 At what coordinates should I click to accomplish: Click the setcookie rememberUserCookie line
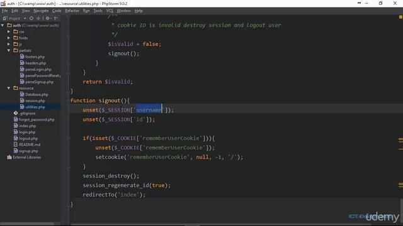pos(169,157)
